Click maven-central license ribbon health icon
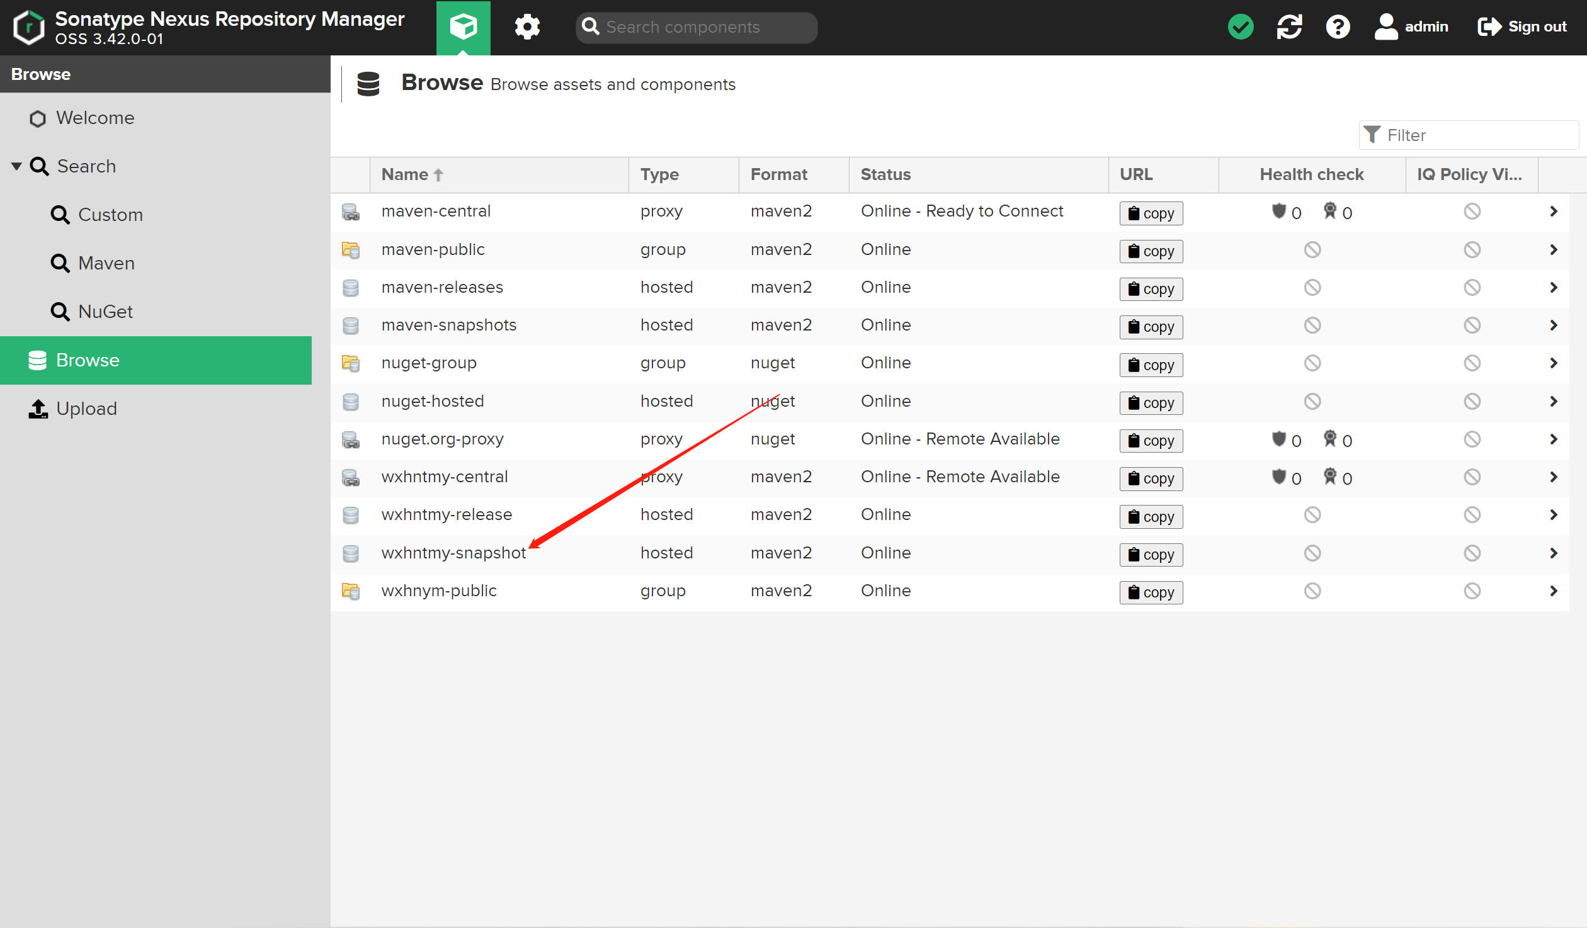 point(1329,211)
